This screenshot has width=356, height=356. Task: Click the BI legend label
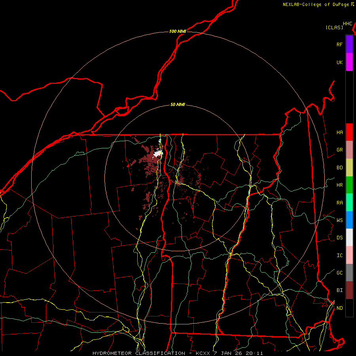pyautogui.click(x=339, y=290)
